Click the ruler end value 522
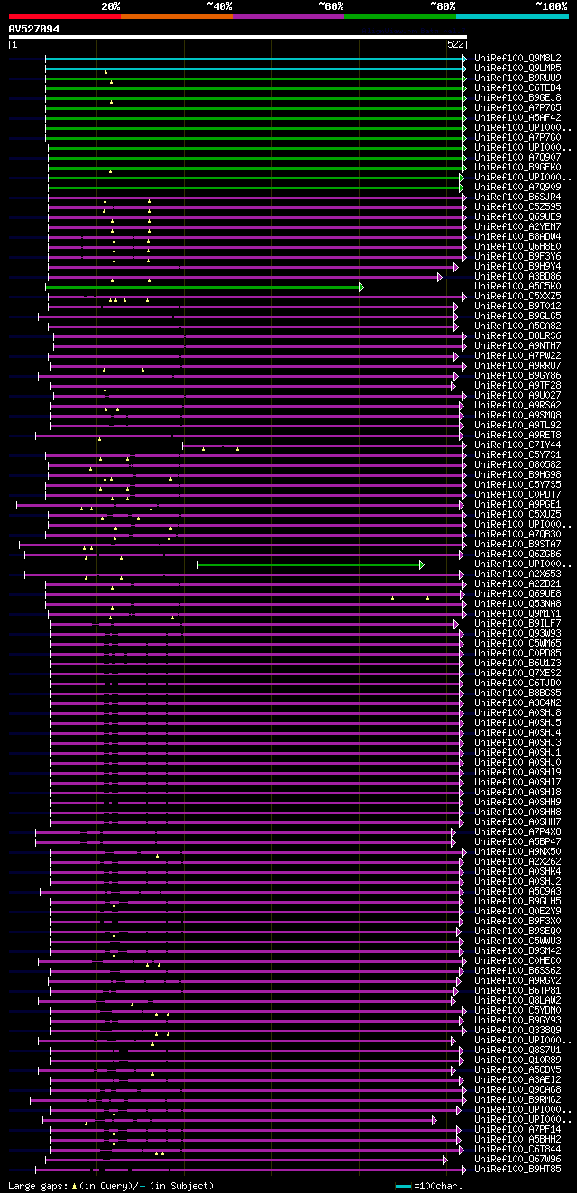 [455, 44]
